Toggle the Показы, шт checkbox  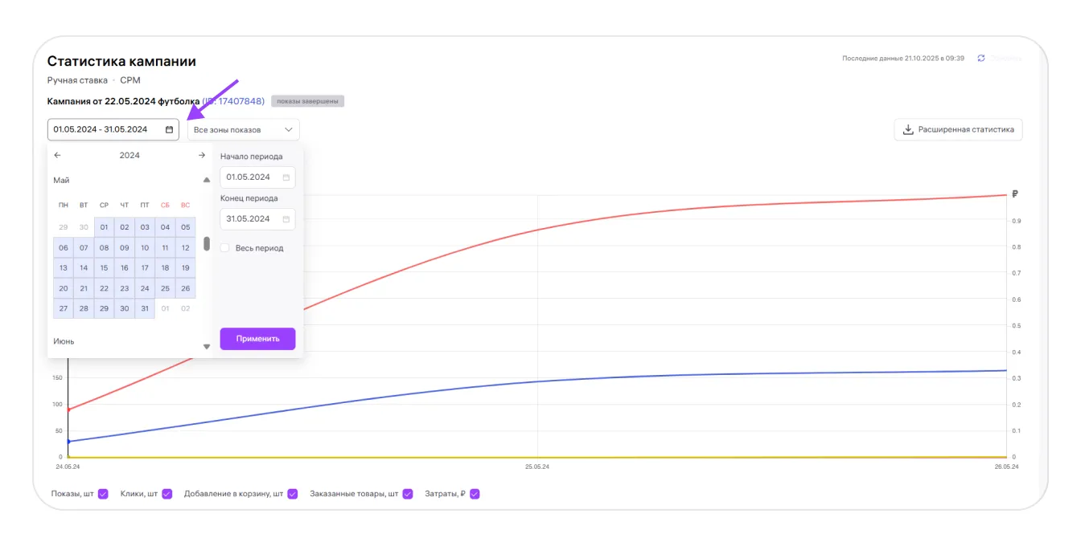tap(103, 494)
